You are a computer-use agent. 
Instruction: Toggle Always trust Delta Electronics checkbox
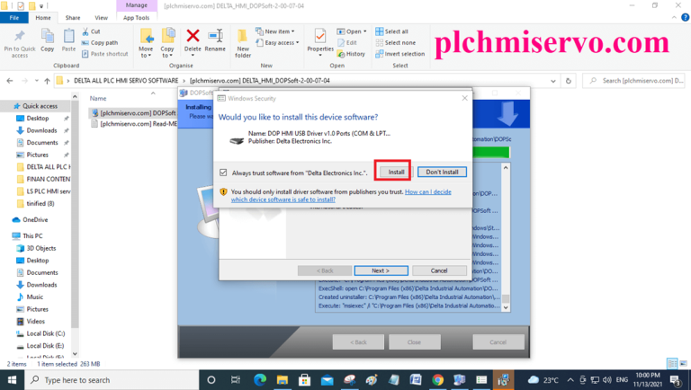pyautogui.click(x=223, y=173)
